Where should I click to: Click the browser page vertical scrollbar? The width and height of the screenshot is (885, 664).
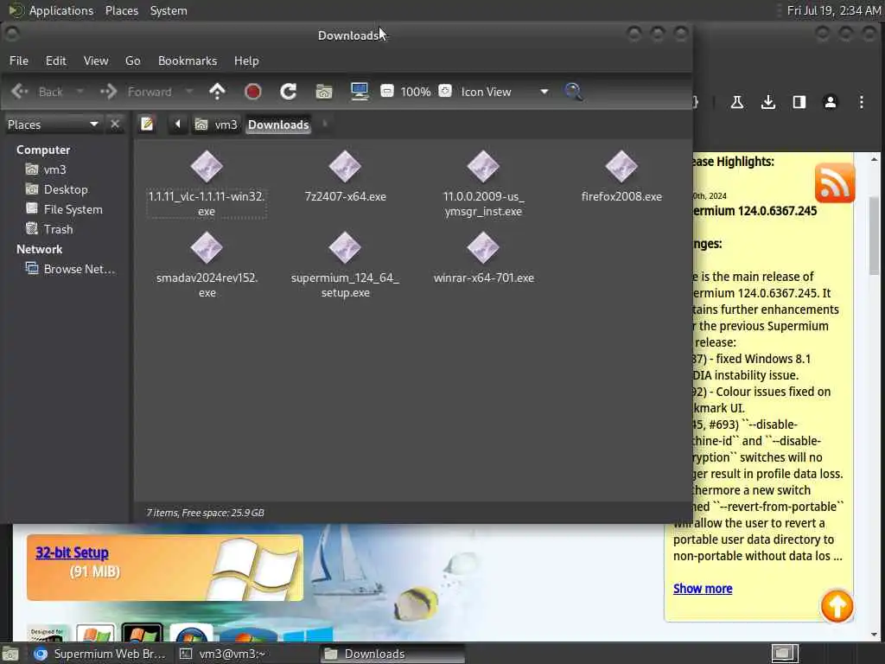pos(875,235)
